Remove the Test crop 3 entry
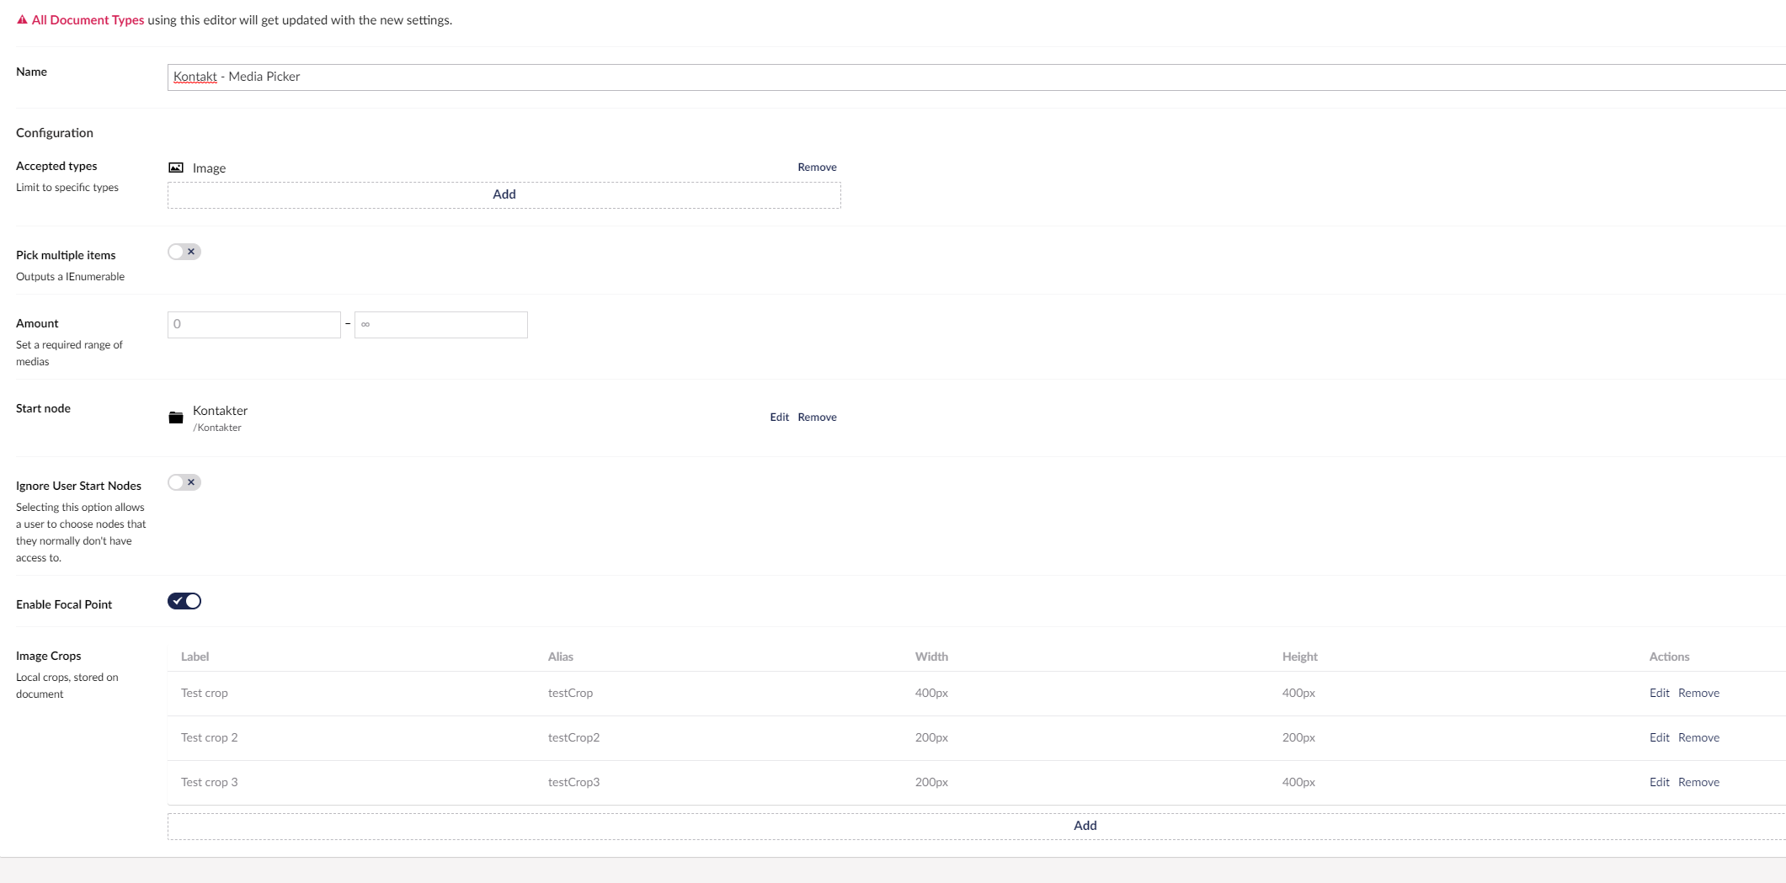Image resolution: width=1786 pixels, height=883 pixels. (x=1698, y=782)
